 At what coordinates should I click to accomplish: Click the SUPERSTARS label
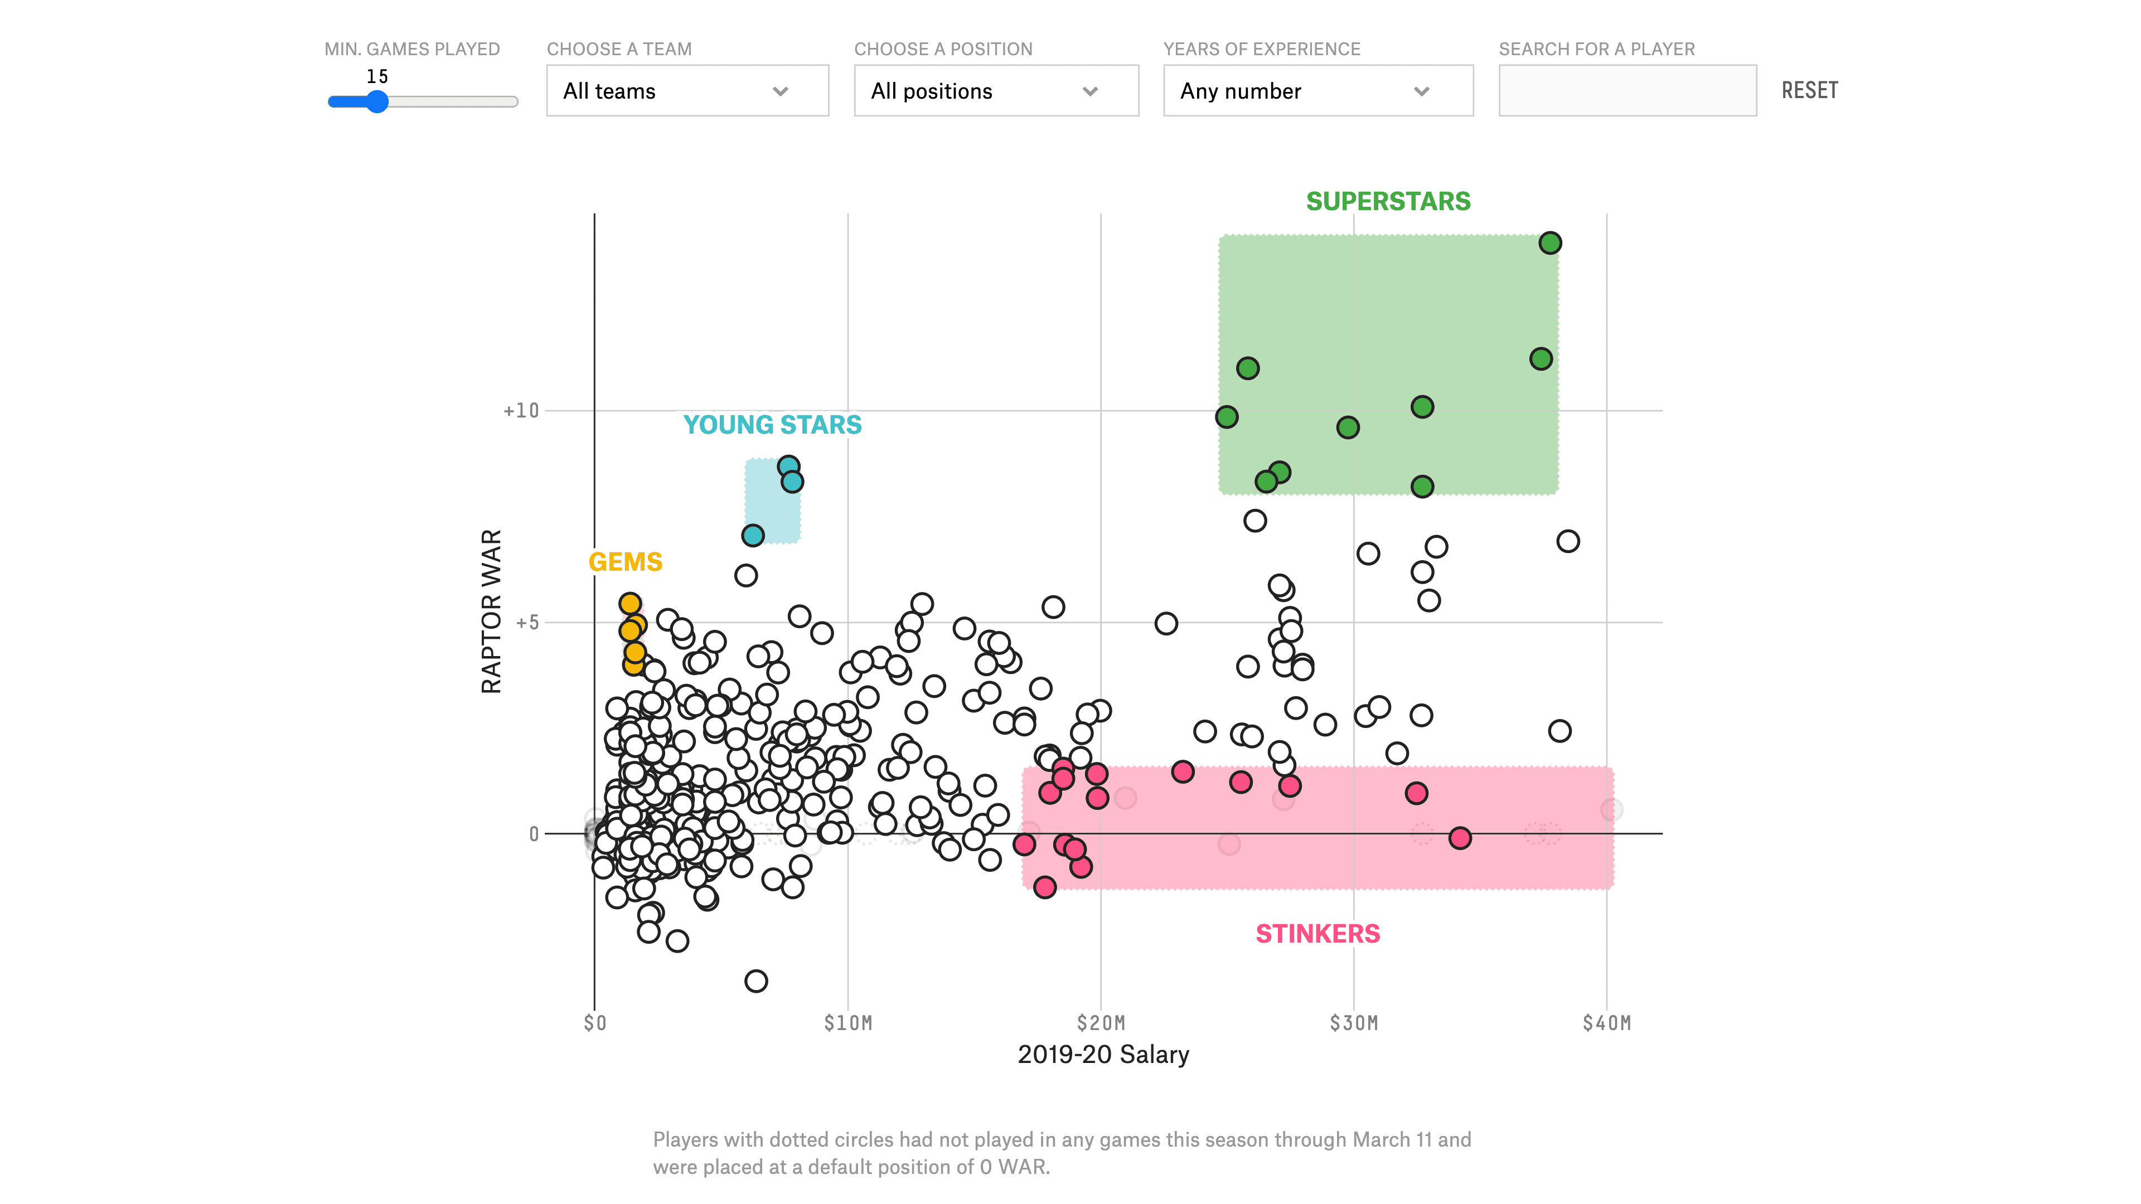1387,201
